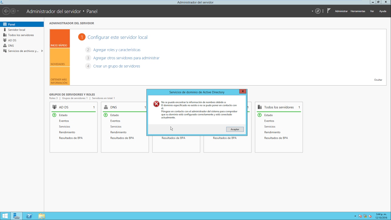391x220 pixels.
Task: Open Eventos in the AD DS tile
Action: coord(64,121)
